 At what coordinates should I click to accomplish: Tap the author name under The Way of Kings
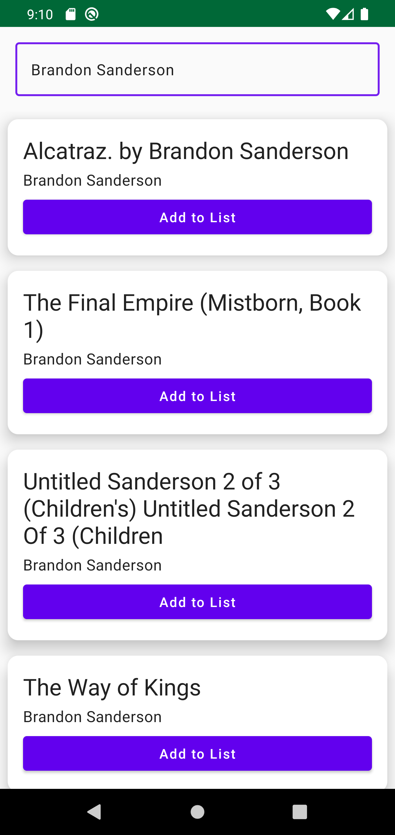click(92, 717)
